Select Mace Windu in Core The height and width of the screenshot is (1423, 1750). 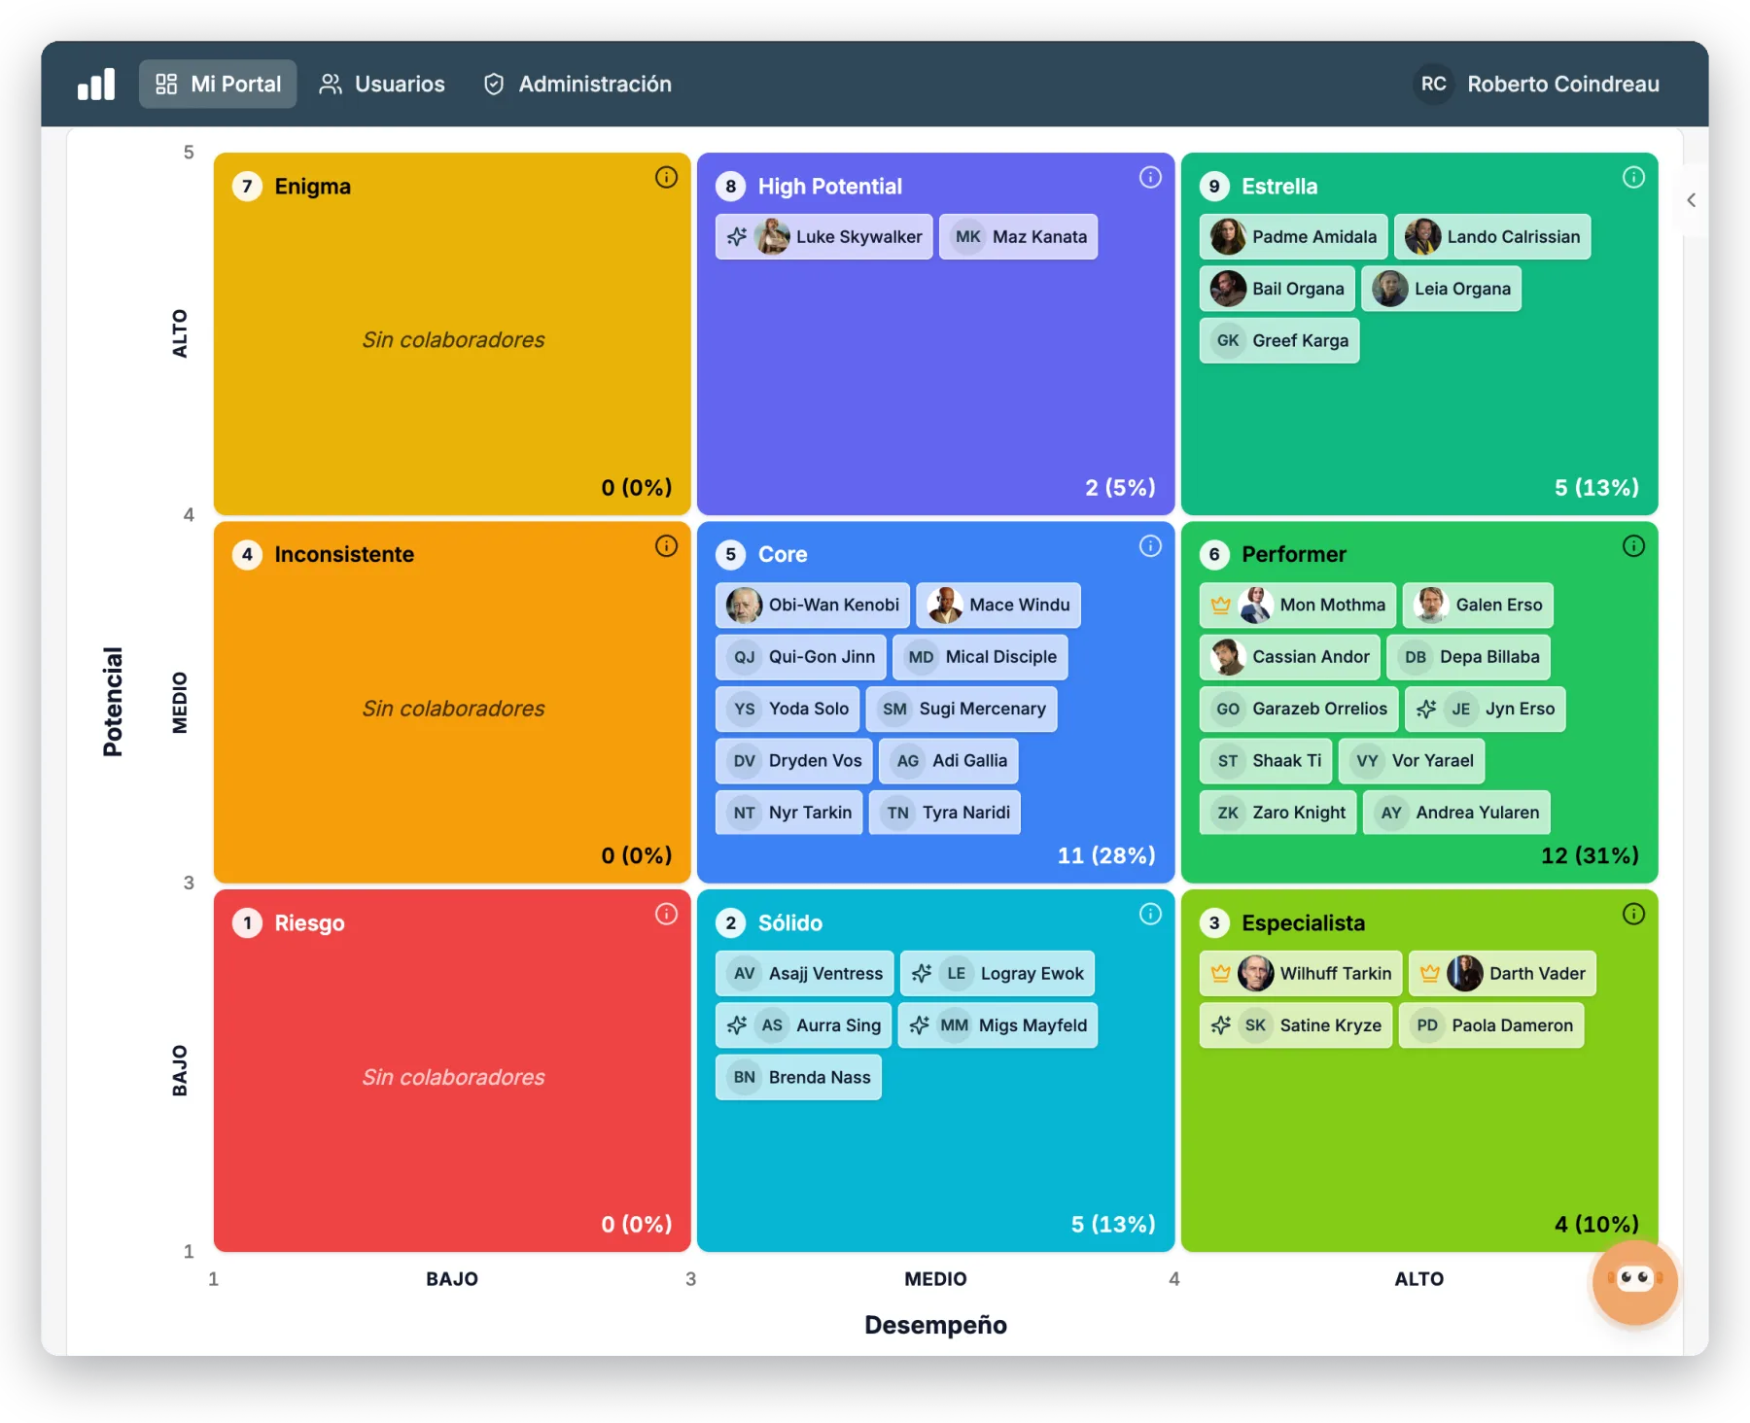[x=998, y=605]
